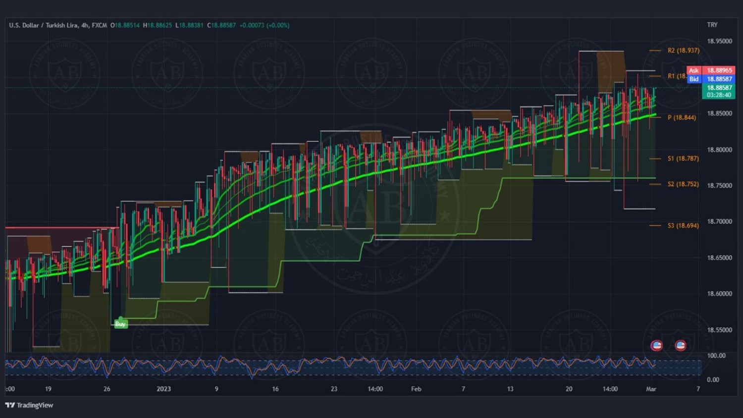Viewport: 743px width, 418px height.
Task: Open the right US flag economic event icon
Action: pos(681,345)
